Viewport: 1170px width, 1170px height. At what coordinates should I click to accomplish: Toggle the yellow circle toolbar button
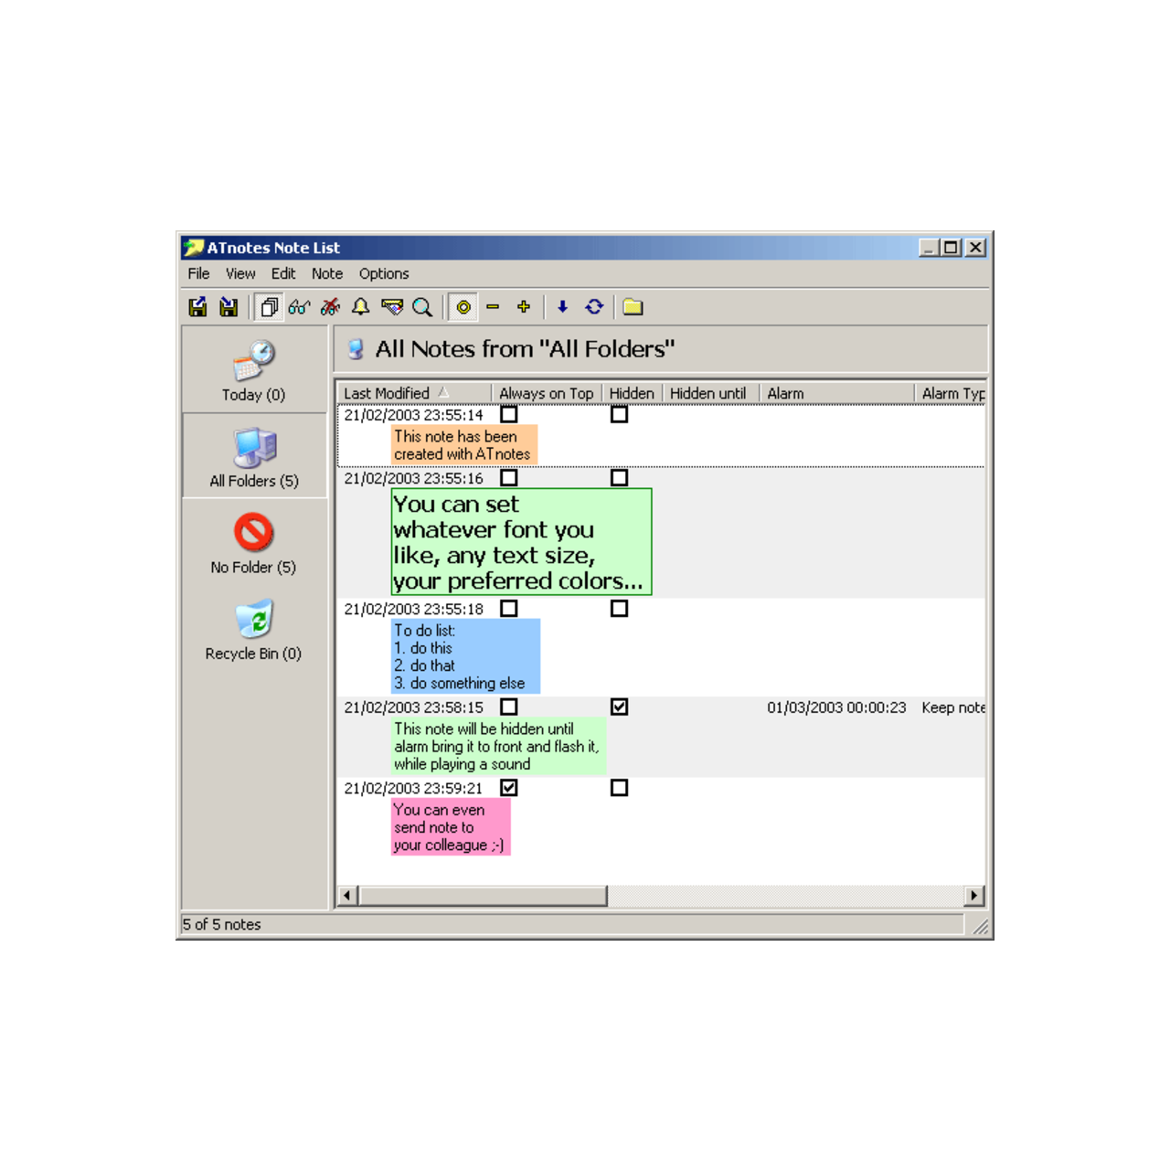[463, 307]
